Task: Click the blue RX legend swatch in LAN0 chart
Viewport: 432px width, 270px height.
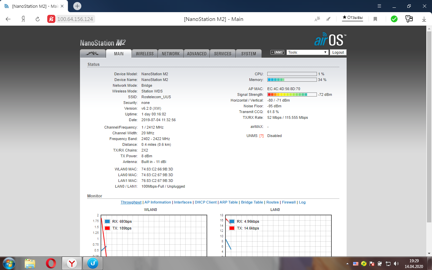Action: 232,221
